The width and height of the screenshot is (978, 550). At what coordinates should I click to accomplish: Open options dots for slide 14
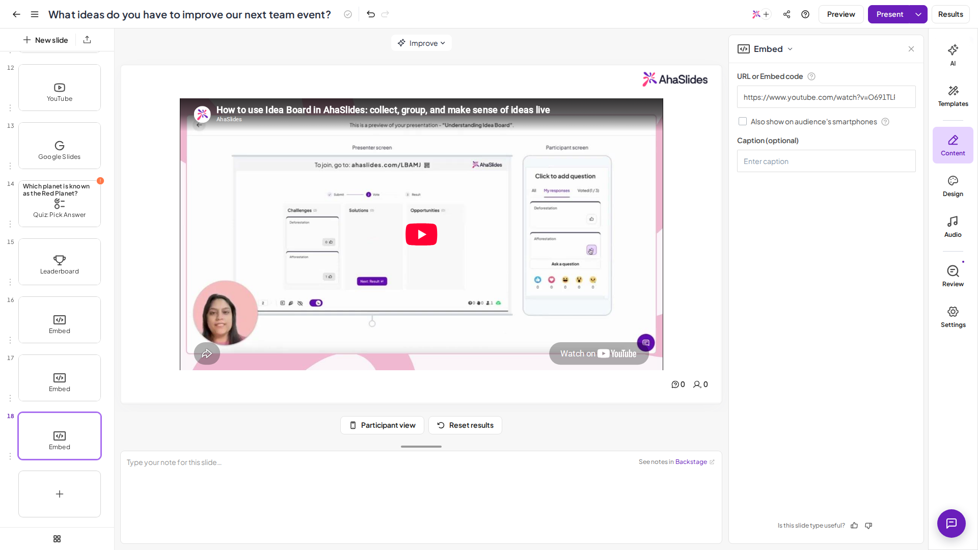point(10,224)
